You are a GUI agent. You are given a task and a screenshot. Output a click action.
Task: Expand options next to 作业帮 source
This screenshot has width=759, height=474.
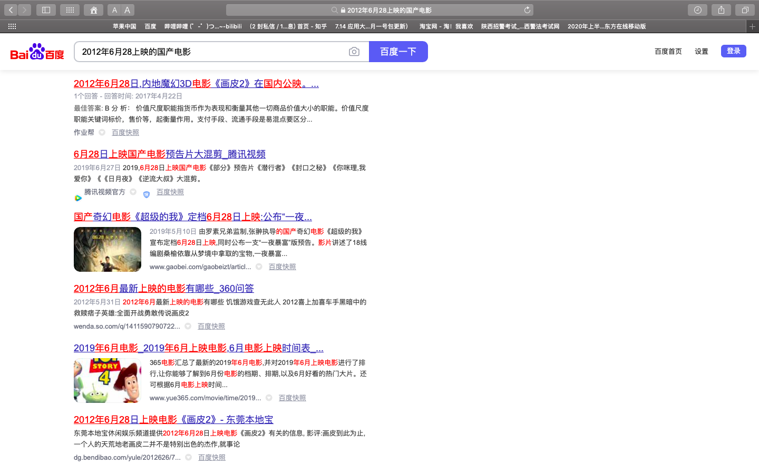pyautogui.click(x=102, y=132)
